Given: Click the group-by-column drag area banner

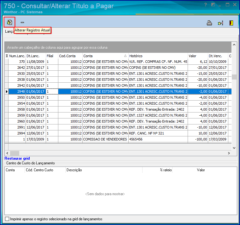Looking at the screenshot, I should [x=118, y=47].
